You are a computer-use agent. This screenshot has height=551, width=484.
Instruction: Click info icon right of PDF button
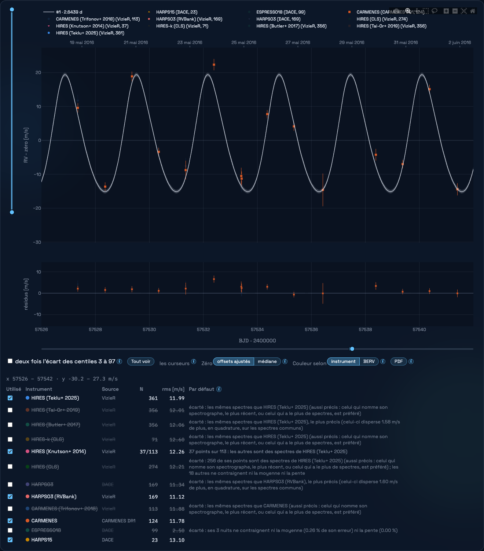pyautogui.click(x=411, y=361)
